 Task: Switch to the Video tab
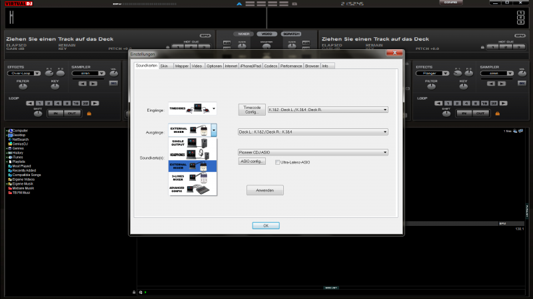(197, 66)
